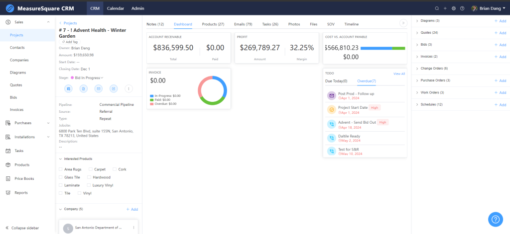Enable the Luxury Vinyl checkbox
The height and width of the screenshot is (234, 510).
point(90,185)
